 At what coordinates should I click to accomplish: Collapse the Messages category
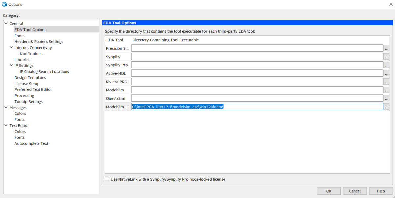(6, 108)
